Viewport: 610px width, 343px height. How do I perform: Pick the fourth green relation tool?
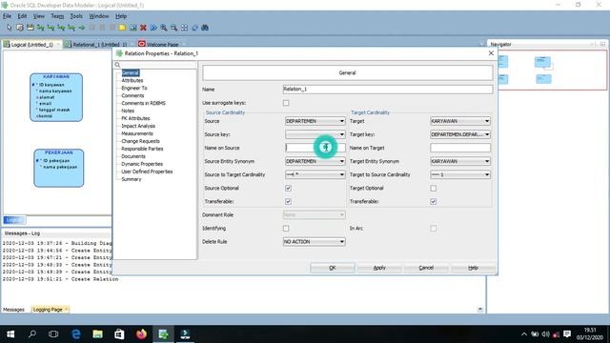pos(71,28)
